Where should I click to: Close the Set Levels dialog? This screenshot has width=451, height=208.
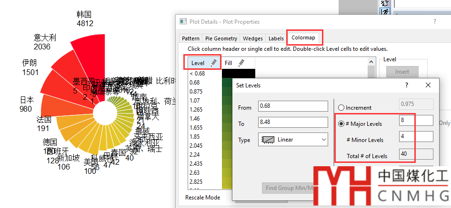[428, 85]
